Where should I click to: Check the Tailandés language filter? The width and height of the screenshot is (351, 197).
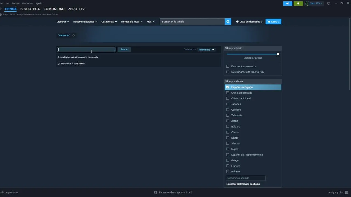pyautogui.click(x=228, y=115)
